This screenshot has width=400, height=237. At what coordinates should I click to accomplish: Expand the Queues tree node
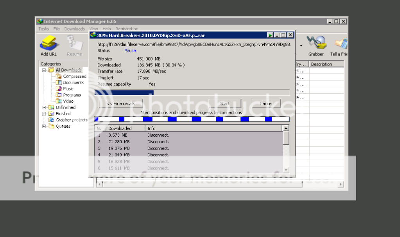(45, 127)
